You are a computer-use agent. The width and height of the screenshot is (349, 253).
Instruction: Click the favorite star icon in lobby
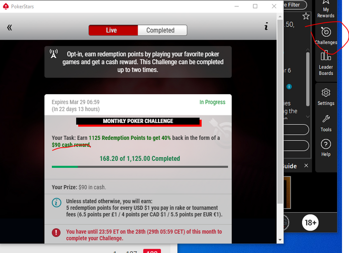click(x=306, y=16)
